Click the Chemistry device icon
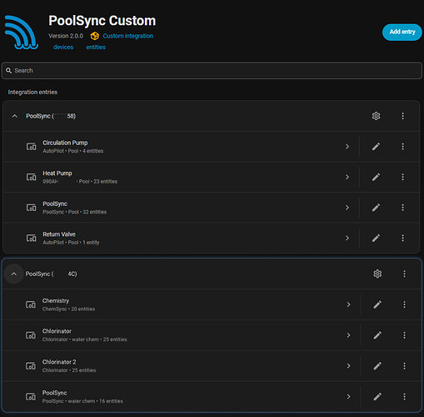The image size is (424, 417). point(31,304)
